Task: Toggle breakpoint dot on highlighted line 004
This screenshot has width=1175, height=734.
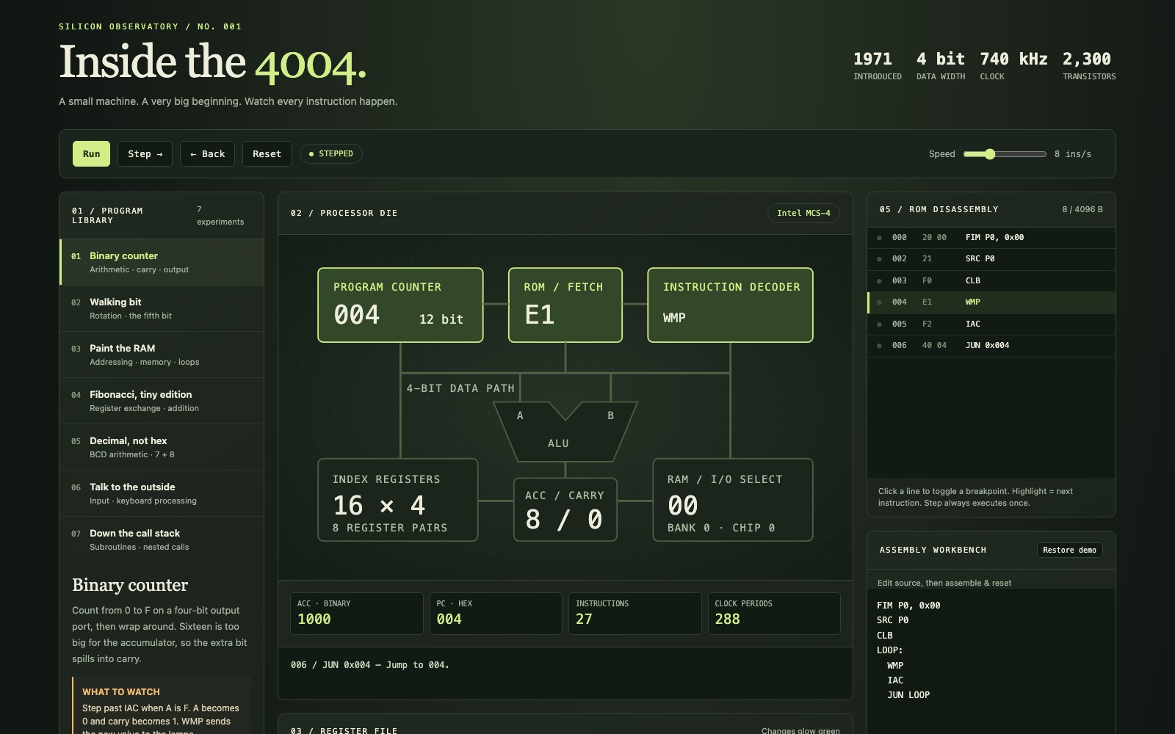Action: tap(879, 302)
